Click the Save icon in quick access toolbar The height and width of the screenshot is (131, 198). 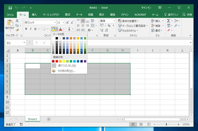[x=10, y=8]
